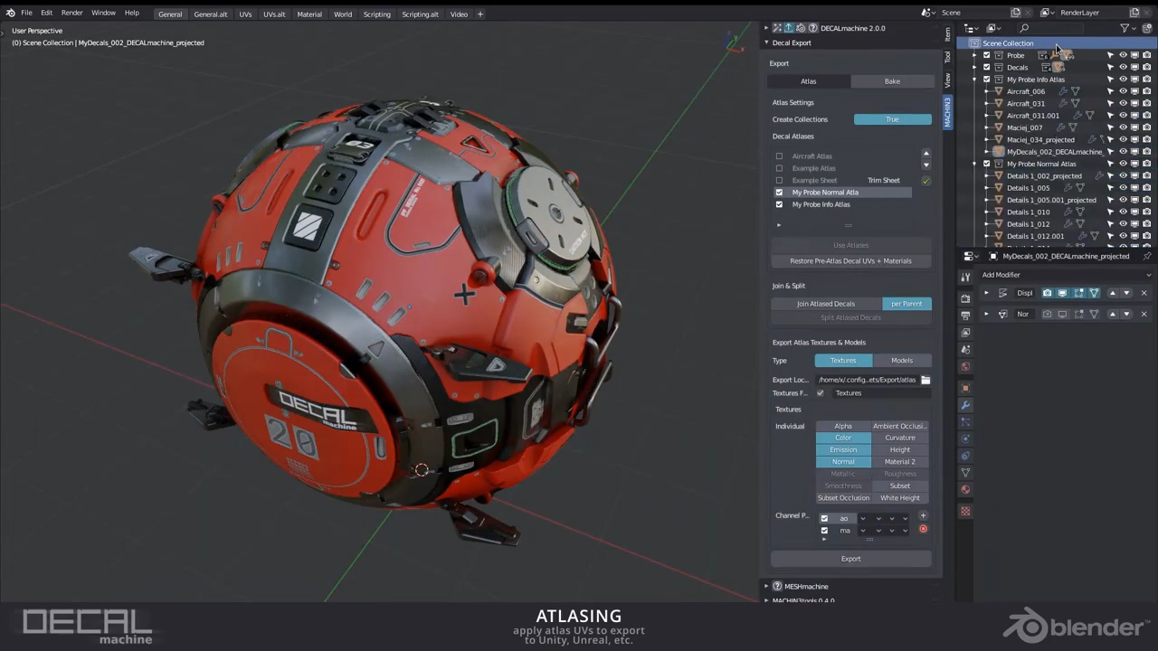Click the folder icon next to Export Location
The width and height of the screenshot is (1158, 651).
(925, 380)
